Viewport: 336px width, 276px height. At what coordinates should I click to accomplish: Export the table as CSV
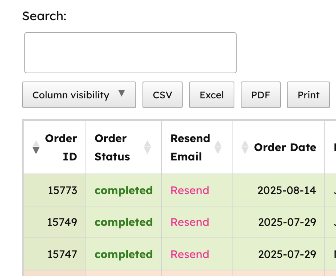coord(162,95)
